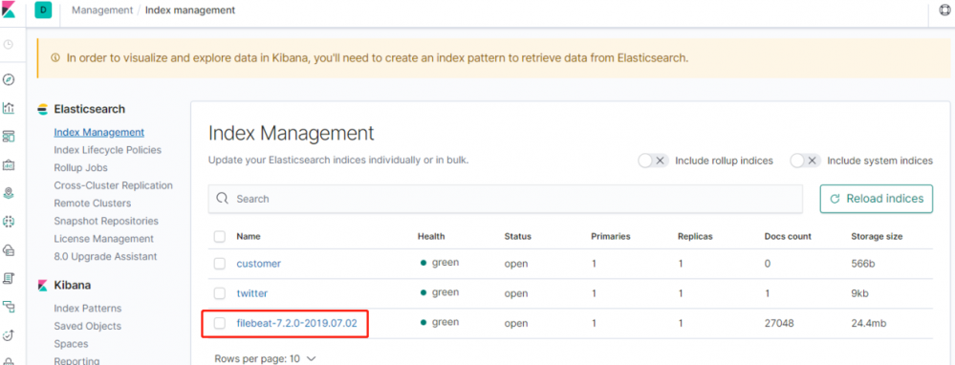955x365 pixels.
Task: Open Index Lifecycle Policies
Action: [x=108, y=150]
